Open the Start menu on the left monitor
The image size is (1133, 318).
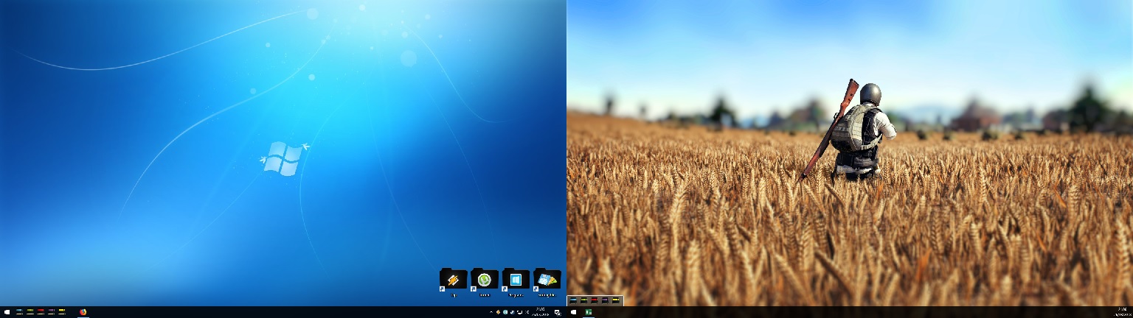pos(7,312)
